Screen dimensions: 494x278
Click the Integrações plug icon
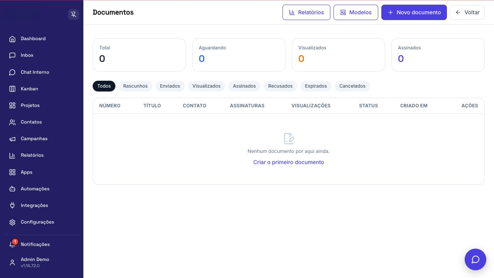(12, 205)
